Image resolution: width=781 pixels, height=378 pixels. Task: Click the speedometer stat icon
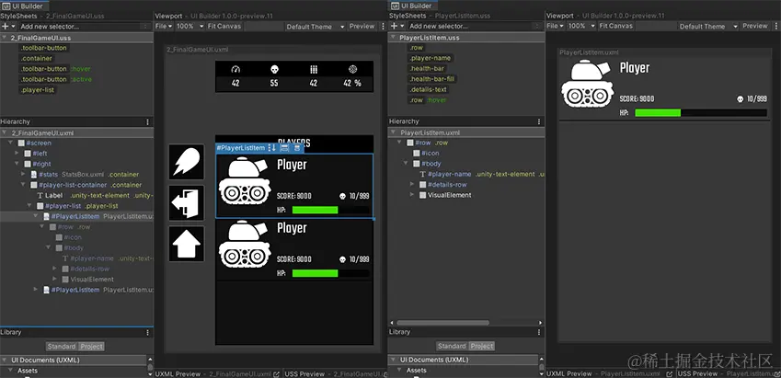[235, 69]
